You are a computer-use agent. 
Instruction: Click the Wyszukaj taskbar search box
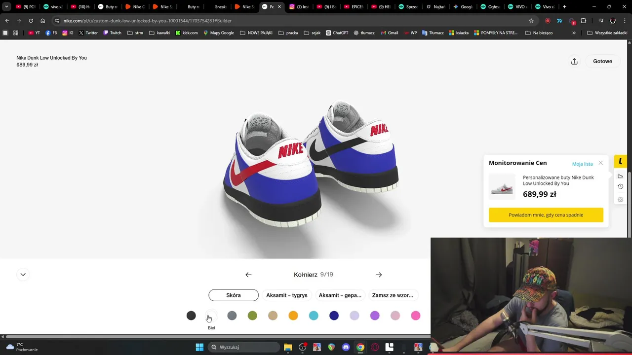click(245, 347)
